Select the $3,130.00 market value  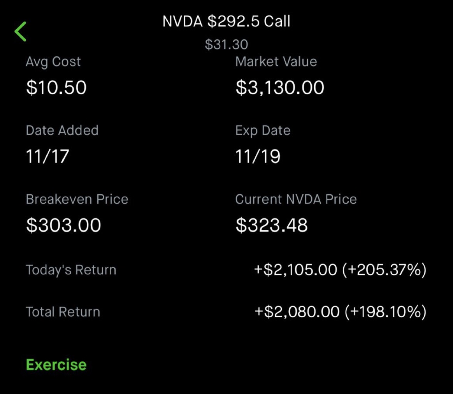(279, 87)
